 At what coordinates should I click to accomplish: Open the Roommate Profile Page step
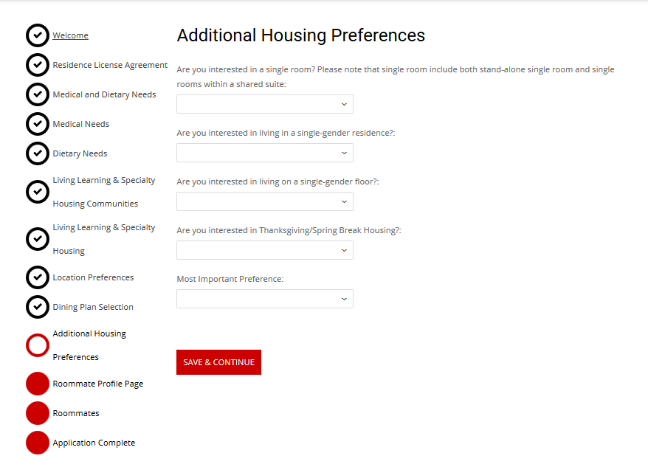tap(97, 384)
